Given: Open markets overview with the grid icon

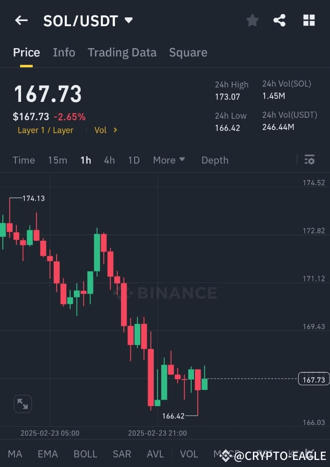Looking at the screenshot, I should coord(308,20).
